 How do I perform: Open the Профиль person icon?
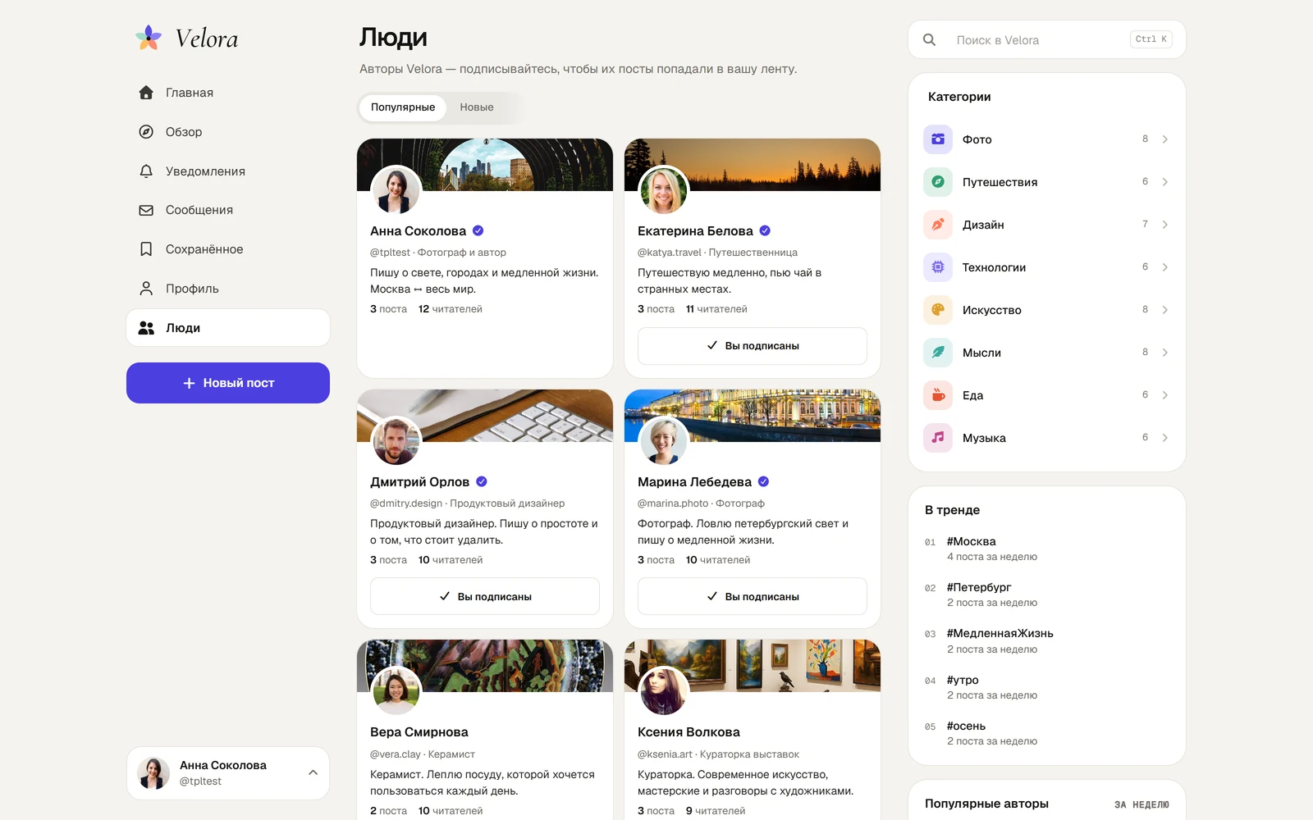[146, 289]
